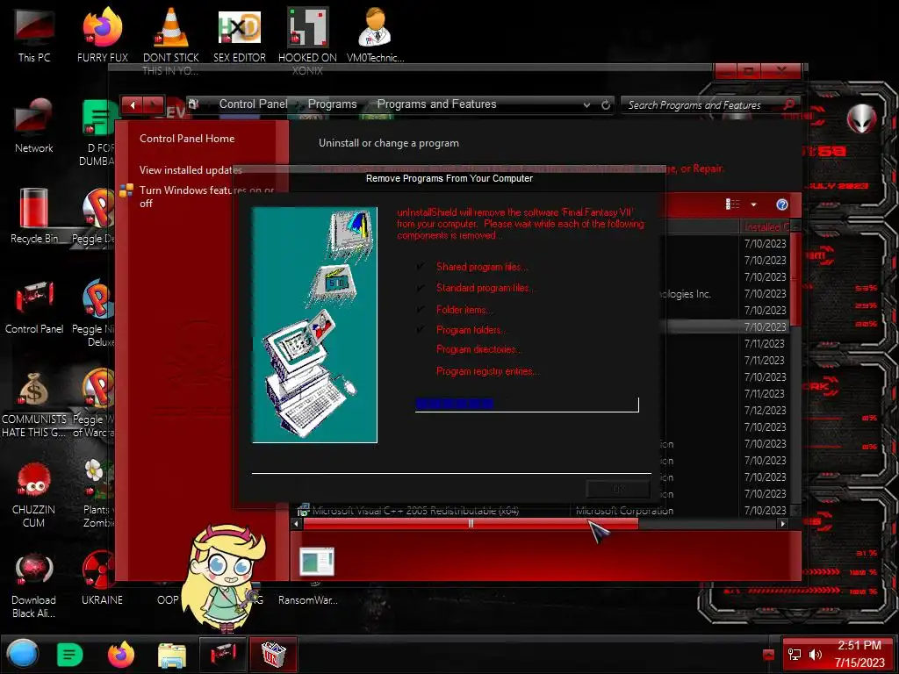This screenshot has width=899, height=674.
Task: Click the 'Shared program files...' line
Action: (482, 267)
